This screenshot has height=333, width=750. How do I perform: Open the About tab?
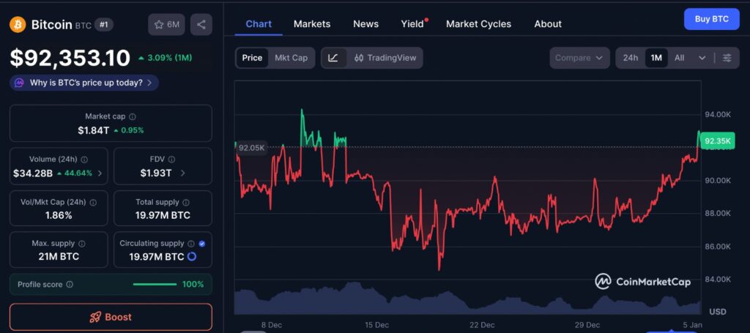pos(548,24)
